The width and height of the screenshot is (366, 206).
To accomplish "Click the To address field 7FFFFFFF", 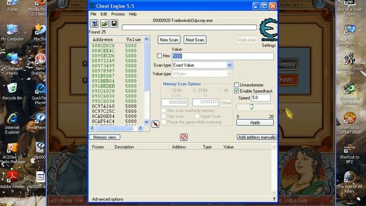I will (x=205, y=102).
